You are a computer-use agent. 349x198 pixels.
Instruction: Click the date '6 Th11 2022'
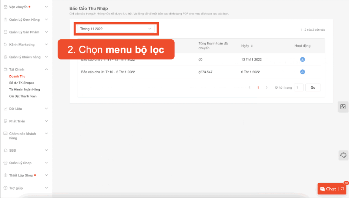(x=251, y=72)
